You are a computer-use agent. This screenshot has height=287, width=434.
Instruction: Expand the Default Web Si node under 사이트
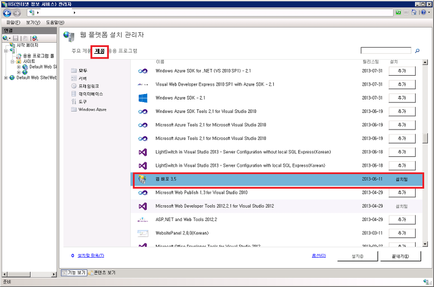coord(18,67)
